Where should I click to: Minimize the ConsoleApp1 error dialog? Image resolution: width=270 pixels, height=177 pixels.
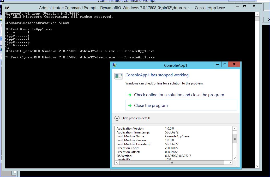[x=218, y=64]
